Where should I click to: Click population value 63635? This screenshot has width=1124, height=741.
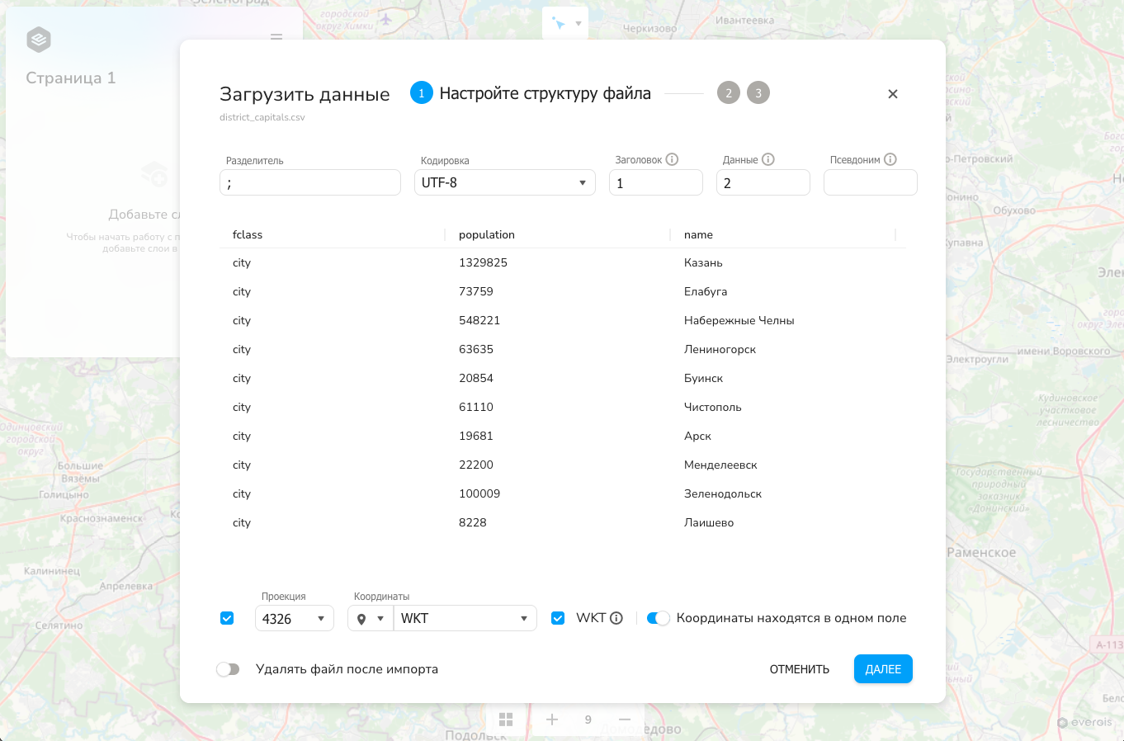476,349
